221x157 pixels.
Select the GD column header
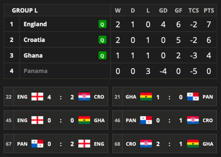[163, 10]
